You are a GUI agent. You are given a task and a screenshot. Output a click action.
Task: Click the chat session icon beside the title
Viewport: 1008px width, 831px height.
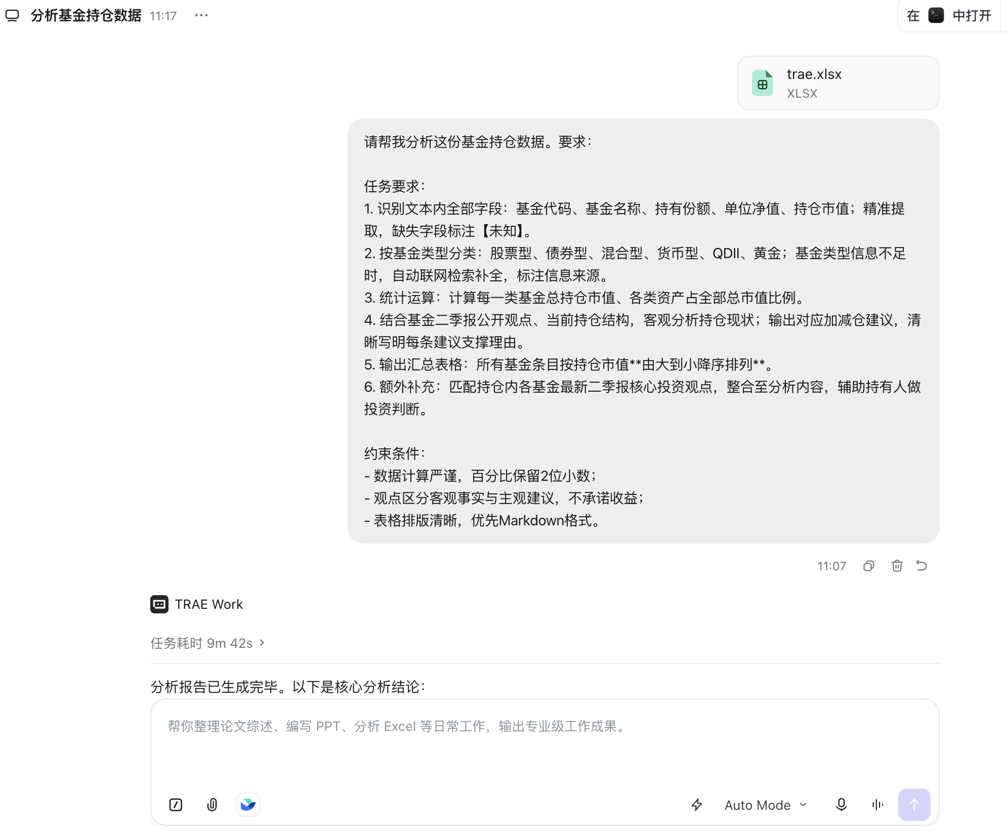pyautogui.click(x=12, y=16)
